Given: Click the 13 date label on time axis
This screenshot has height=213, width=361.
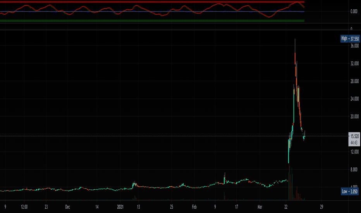Looking at the screenshot, I should [x=138, y=207].
